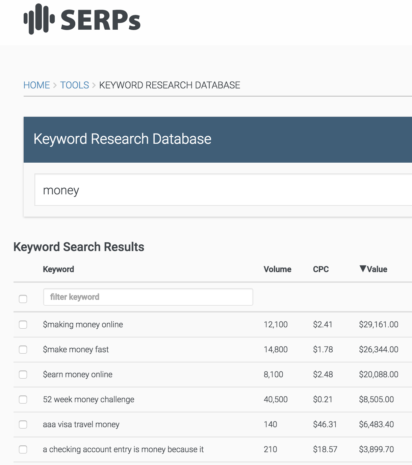Tick the aaa visa travel money checkbox
The image size is (412, 465).
(23, 425)
